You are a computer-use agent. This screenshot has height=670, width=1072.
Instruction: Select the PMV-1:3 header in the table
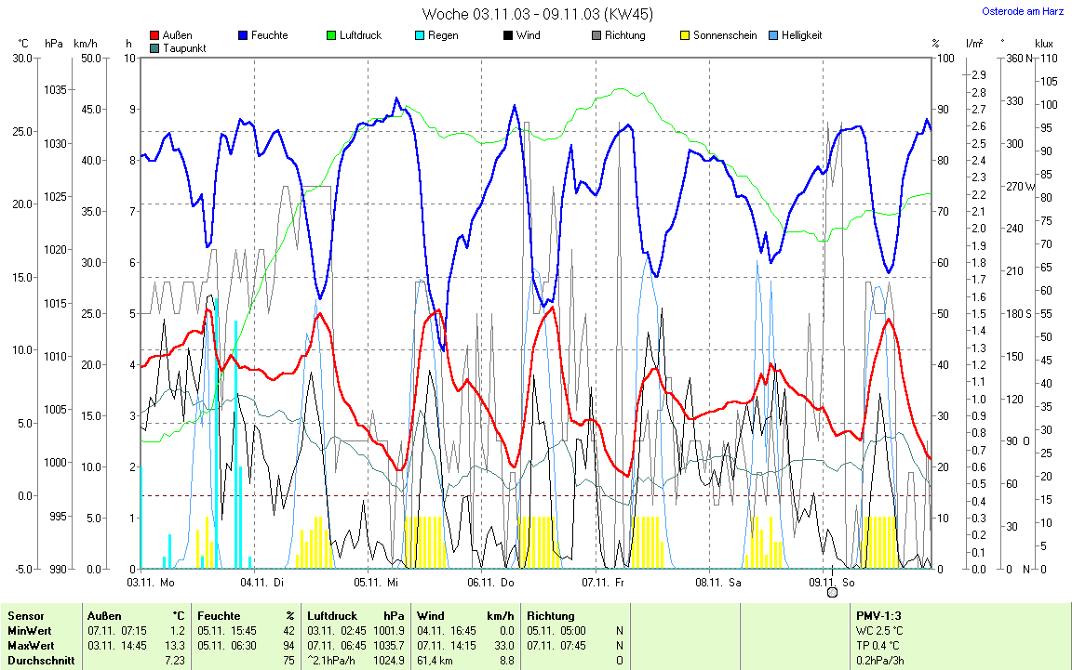pyautogui.click(x=877, y=616)
